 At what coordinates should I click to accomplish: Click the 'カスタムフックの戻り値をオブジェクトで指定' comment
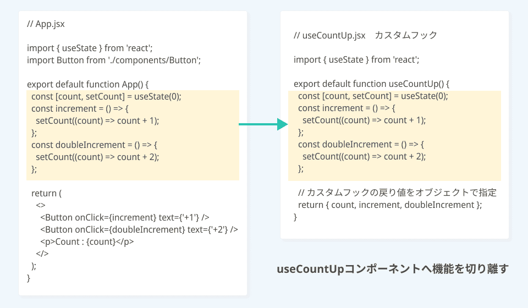click(x=397, y=193)
